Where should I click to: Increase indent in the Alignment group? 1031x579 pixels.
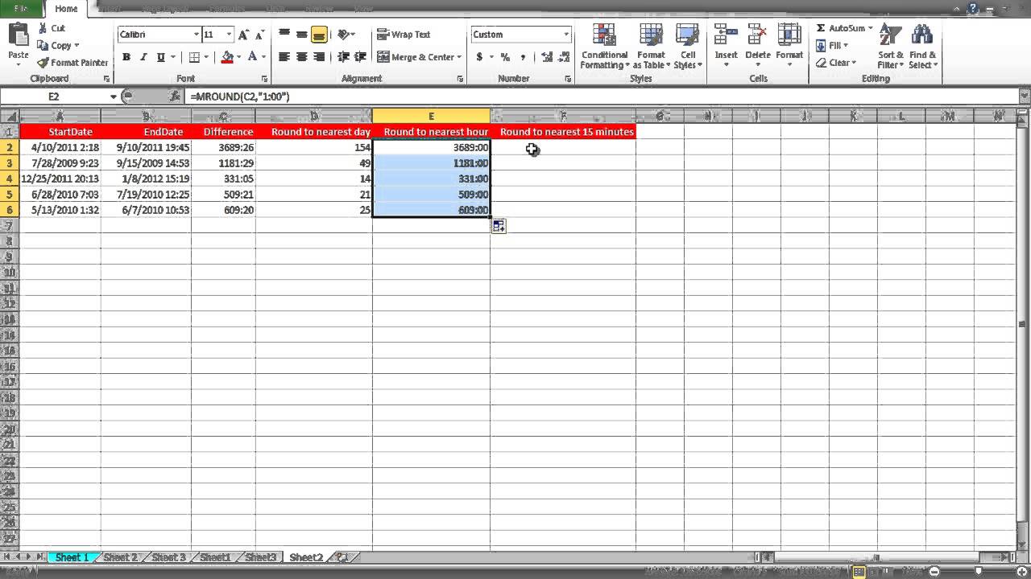point(360,57)
